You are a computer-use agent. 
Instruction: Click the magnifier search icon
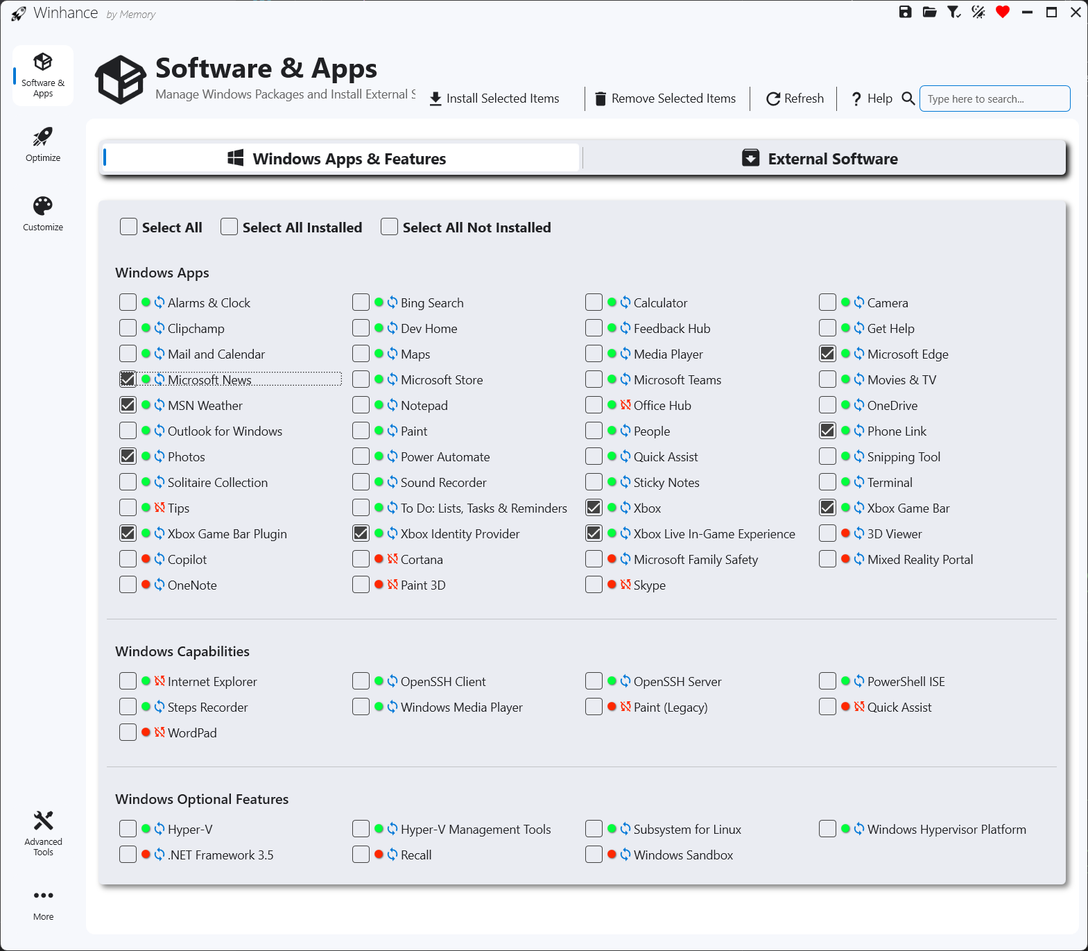908,98
